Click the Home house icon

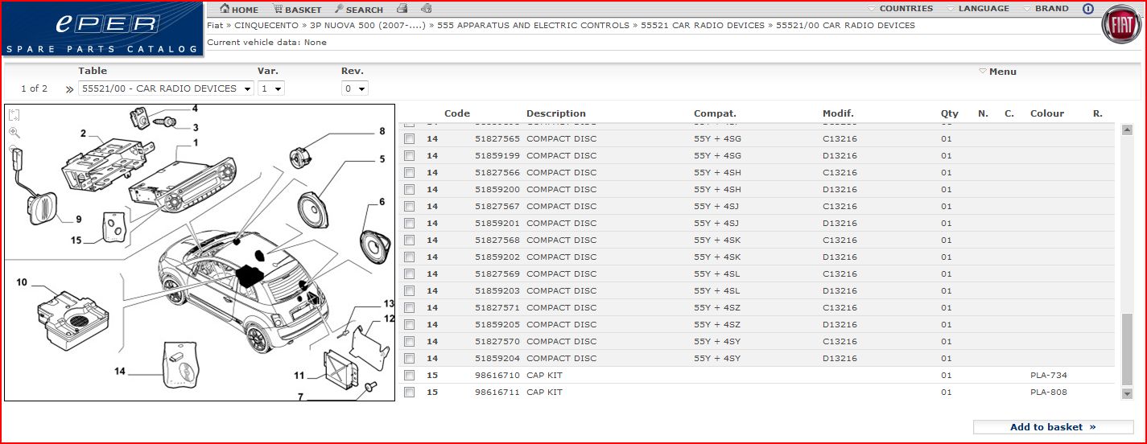click(x=225, y=10)
